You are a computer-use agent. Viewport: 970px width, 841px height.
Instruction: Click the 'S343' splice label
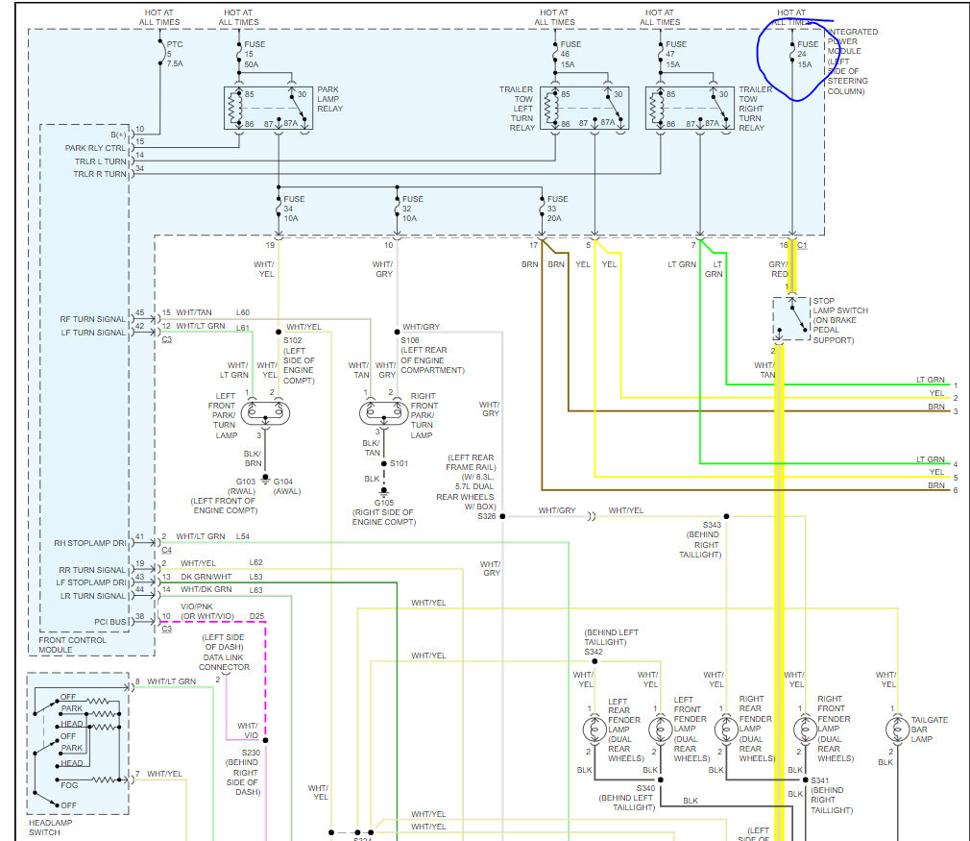pyautogui.click(x=712, y=525)
